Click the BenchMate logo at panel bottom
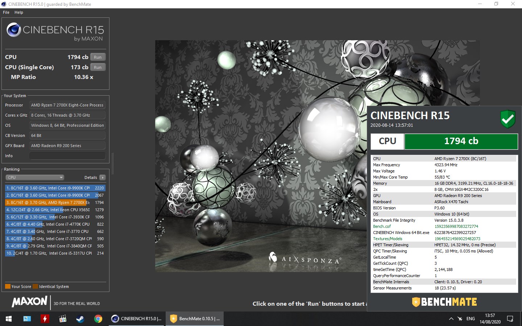 pyautogui.click(x=444, y=302)
